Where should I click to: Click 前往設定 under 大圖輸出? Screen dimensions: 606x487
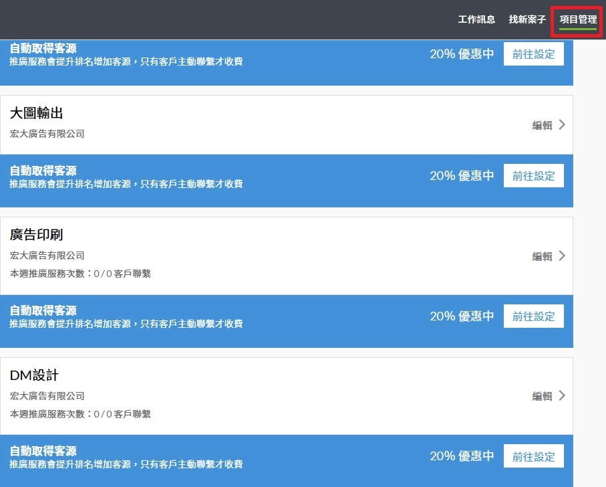(533, 176)
